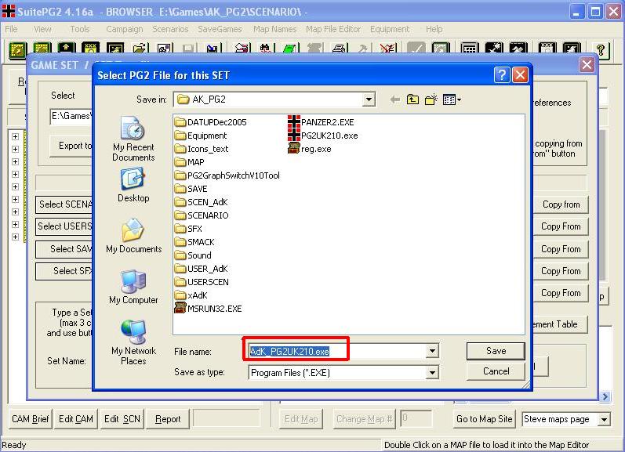The width and height of the screenshot is (625, 452).
Task: Open the View menu
Action: click(x=42, y=29)
